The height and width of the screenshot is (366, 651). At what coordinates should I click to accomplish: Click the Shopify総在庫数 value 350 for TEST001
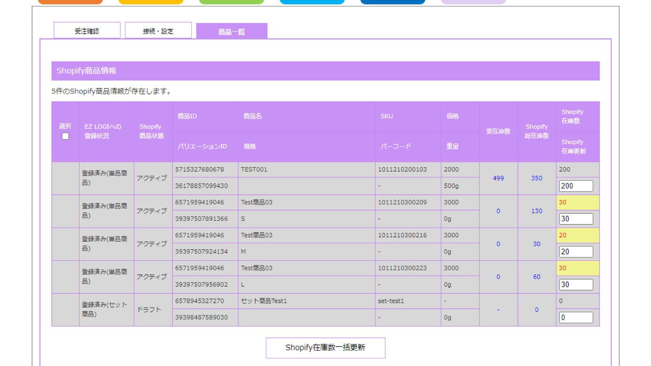point(536,178)
